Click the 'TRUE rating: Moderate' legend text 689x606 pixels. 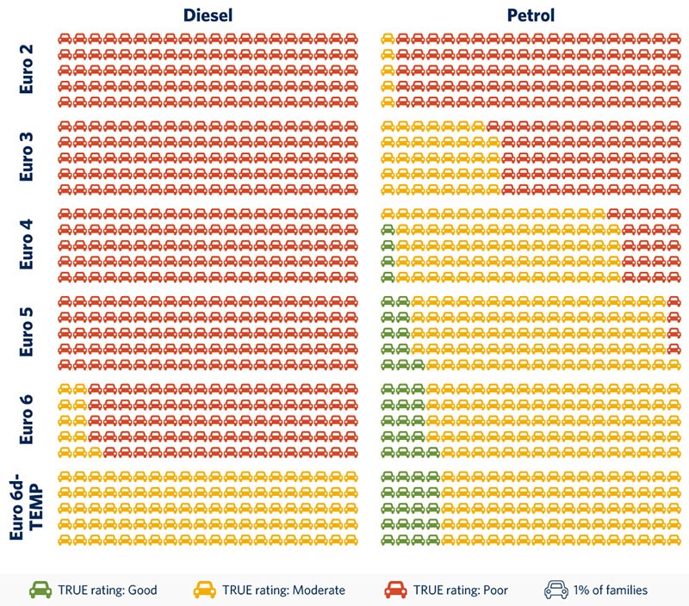pos(283,591)
